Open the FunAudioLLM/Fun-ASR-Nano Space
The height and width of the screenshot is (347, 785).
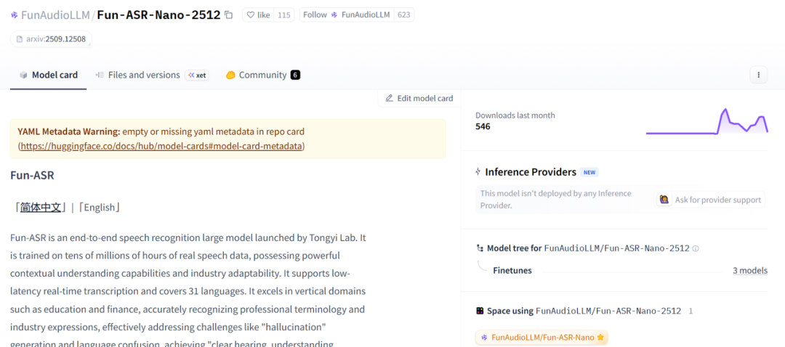coord(542,338)
